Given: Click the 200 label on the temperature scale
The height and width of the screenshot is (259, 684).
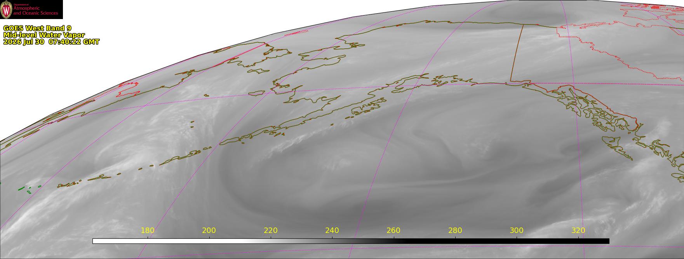Looking at the screenshot, I should (x=209, y=230).
